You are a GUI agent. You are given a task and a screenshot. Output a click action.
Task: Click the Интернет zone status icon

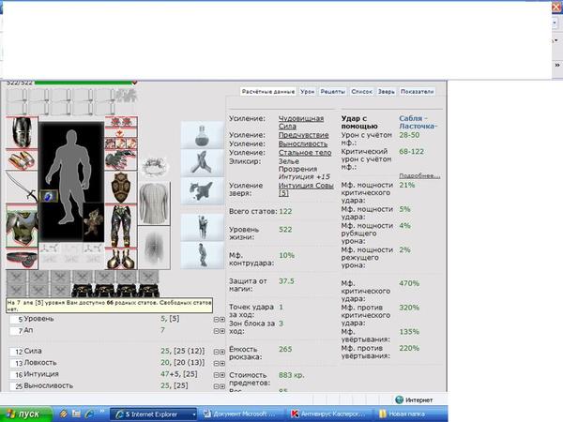tap(400, 399)
